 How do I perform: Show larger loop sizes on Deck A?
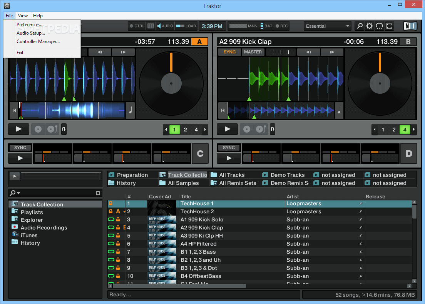205,130
